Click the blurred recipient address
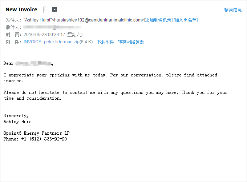 (x=52, y=27)
